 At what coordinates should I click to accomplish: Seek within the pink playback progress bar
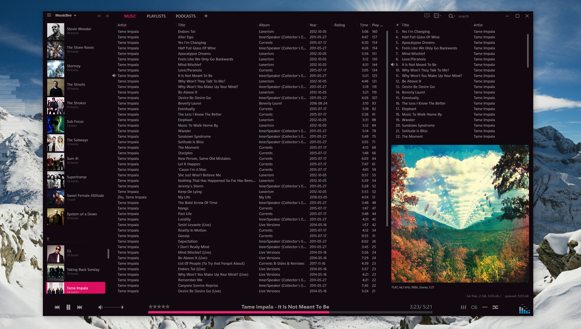(x=290, y=312)
